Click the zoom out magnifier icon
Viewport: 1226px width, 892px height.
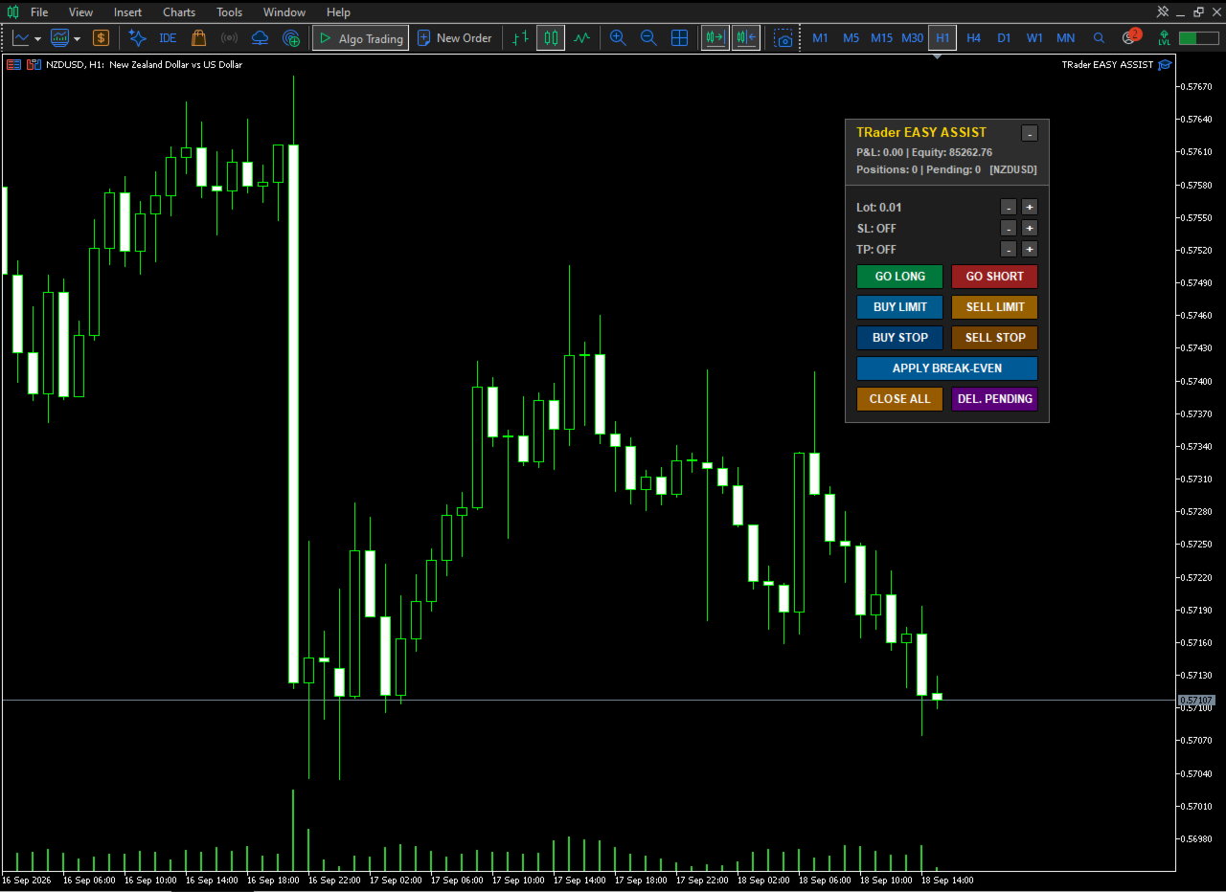click(x=648, y=38)
